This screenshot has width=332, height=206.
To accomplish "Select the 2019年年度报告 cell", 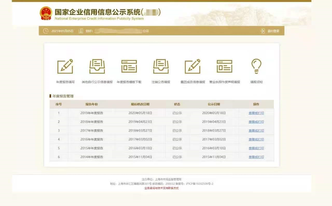I will click(92, 113).
